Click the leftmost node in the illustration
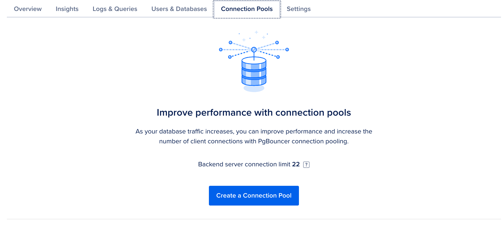 (x=221, y=50)
